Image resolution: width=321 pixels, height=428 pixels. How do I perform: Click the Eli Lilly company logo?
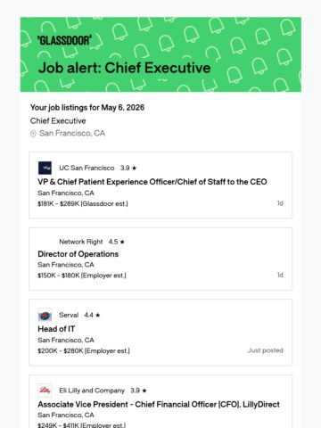(45, 391)
